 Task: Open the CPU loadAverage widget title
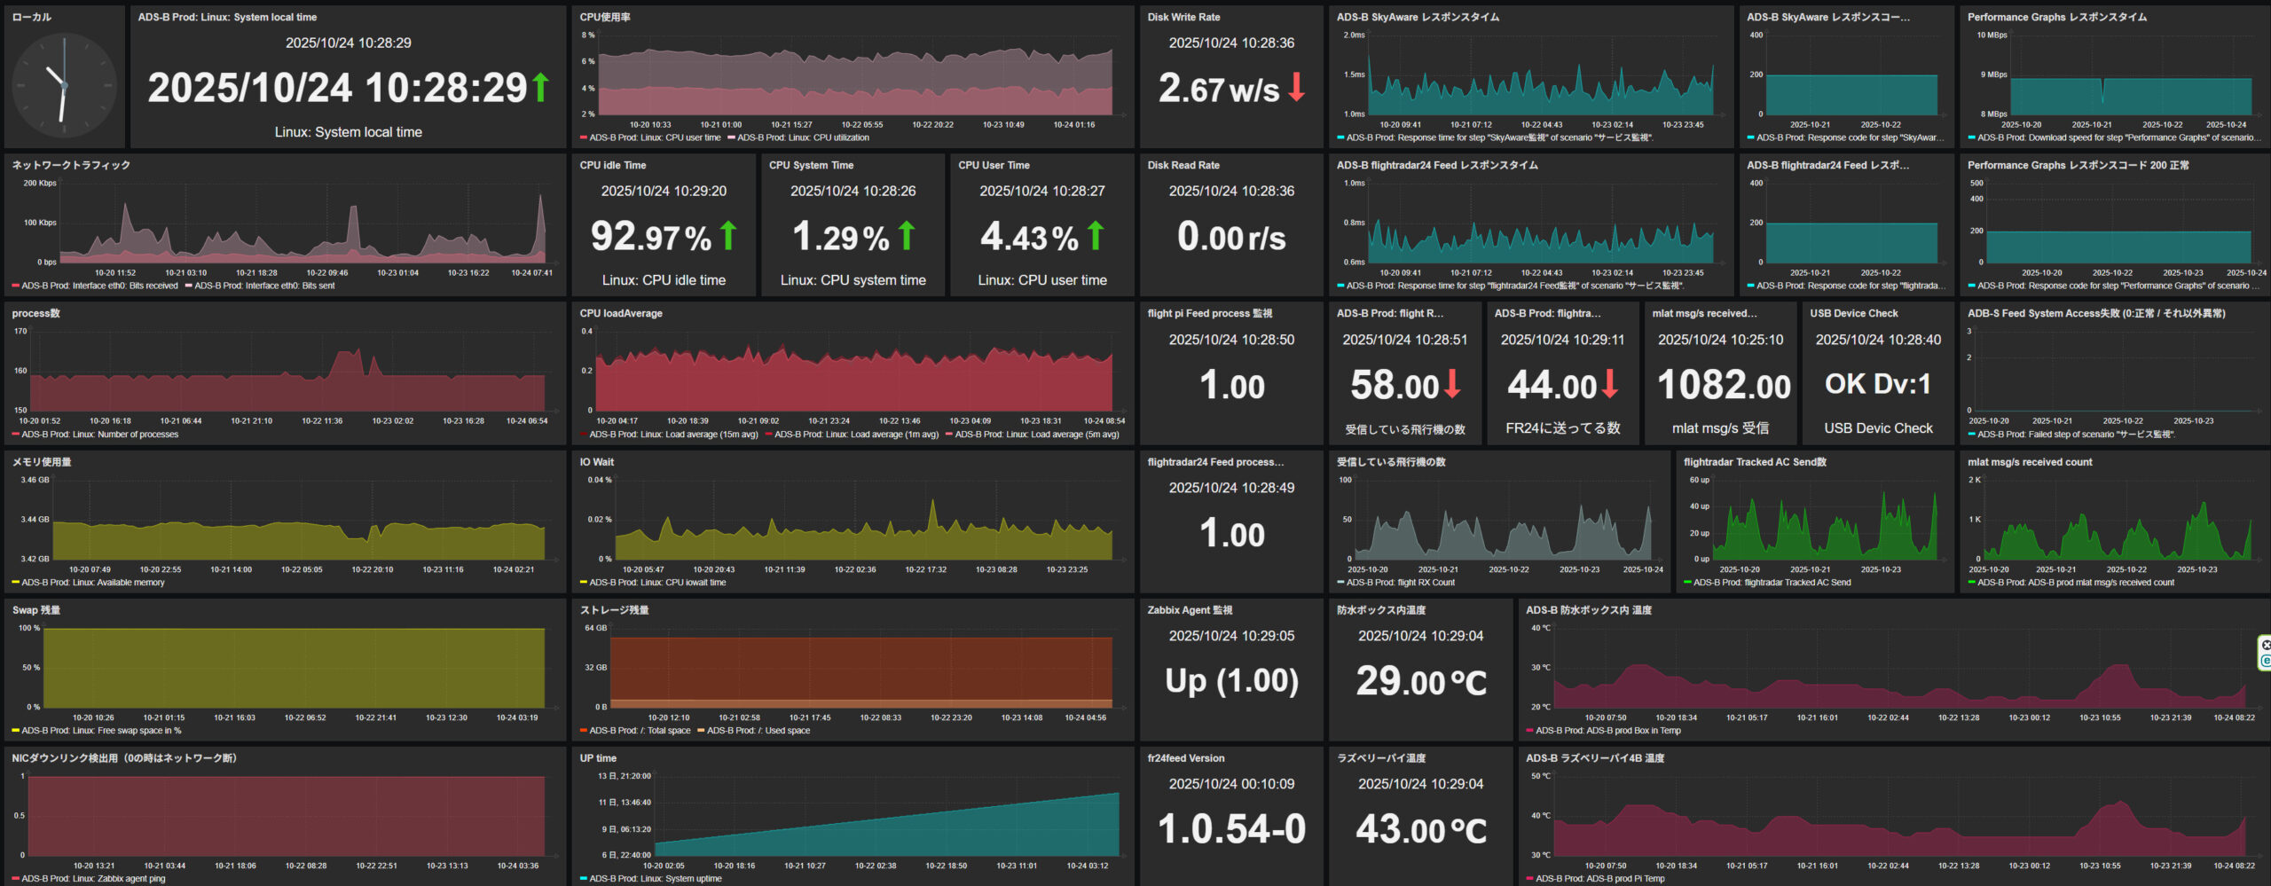coord(621,313)
